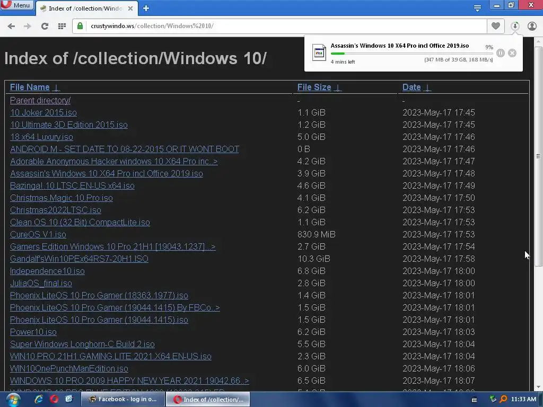Download Bazinga!.10.LTSC.EN-US.x64.iso
The image size is (543, 407).
(x=72, y=185)
